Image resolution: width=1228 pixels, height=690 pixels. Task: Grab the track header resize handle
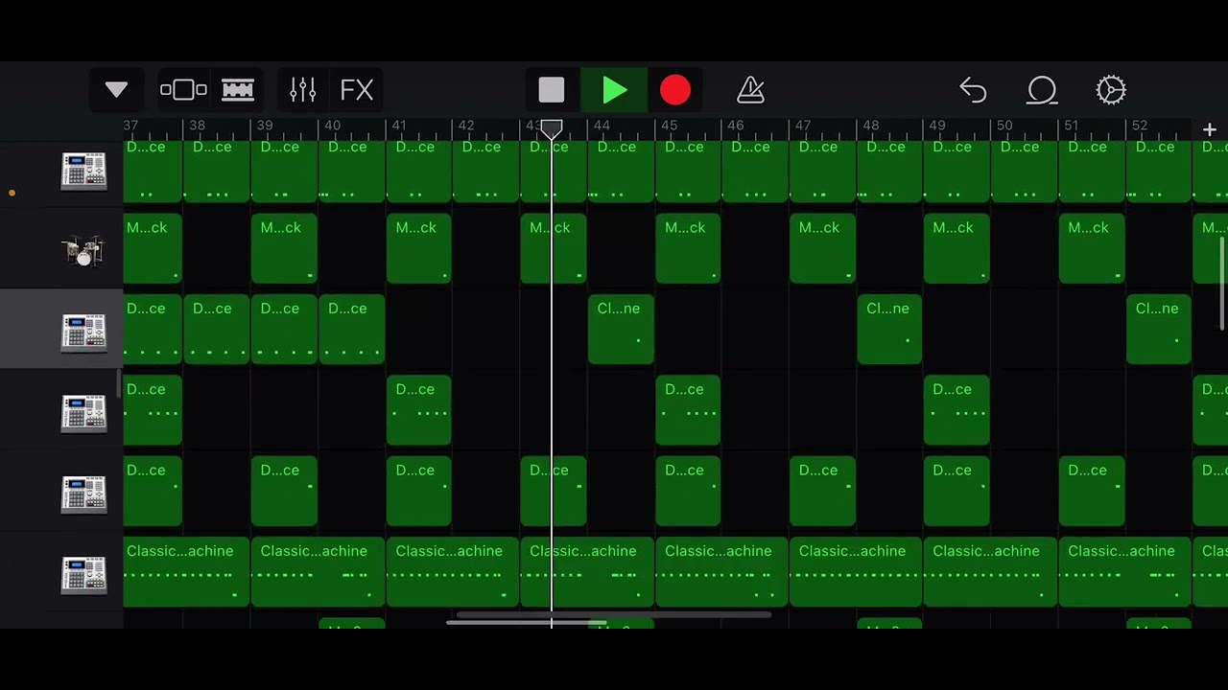pyautogui.click(x=120, y=384)
